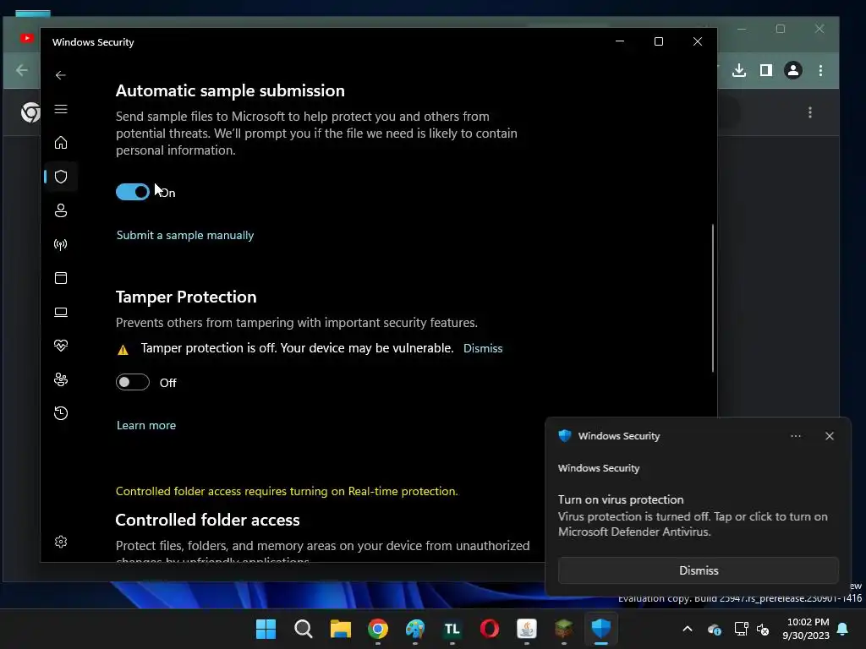Open the TL app on taskbar

pos(452,629)
